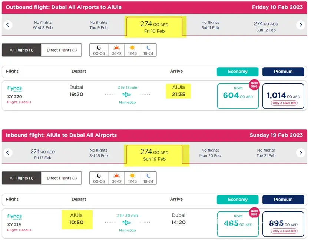Pick Sun 12 Feb outbound date
The height and width of the screenshot is (240, 311).
[266, 26]
